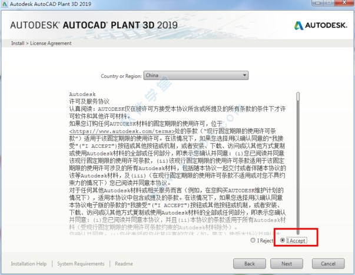Minimize the installer window
The height and width of the screenshot is (275, 355).
click(x=318, y=3)
